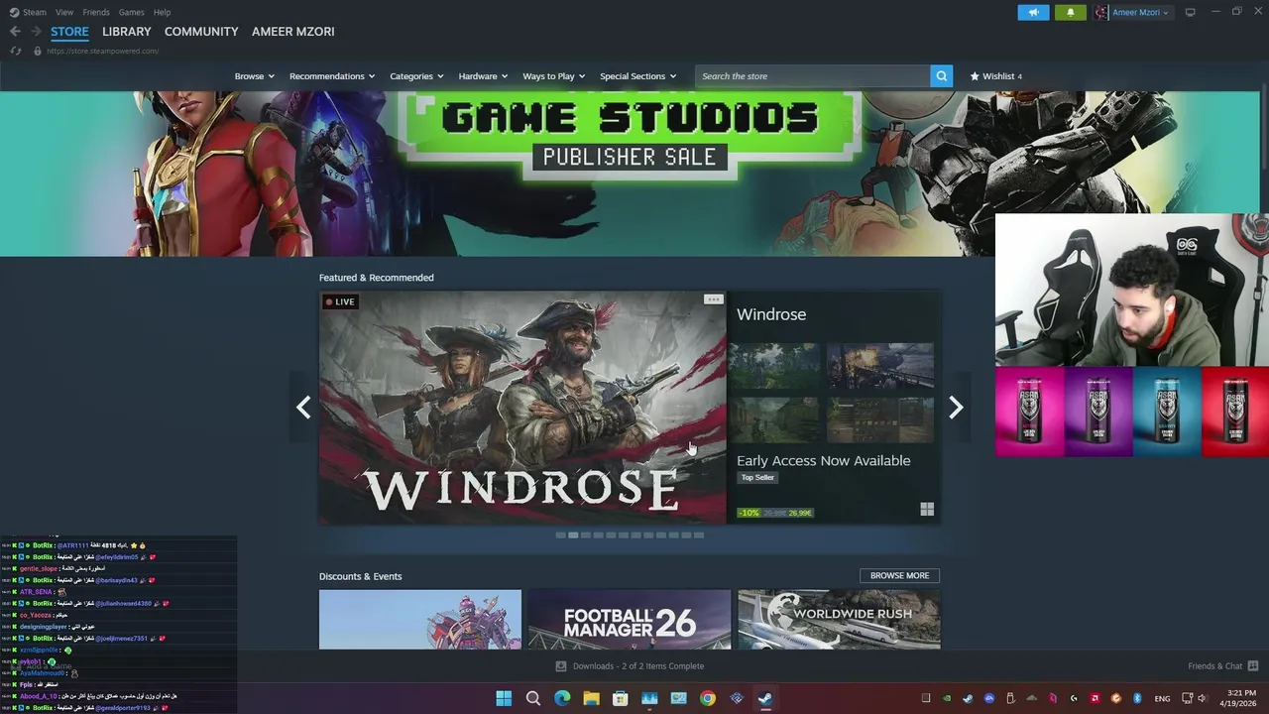Screen dimensions: 1269x714
Task: Launch Google Chrome from taskbar
Action: pos(707,698)
